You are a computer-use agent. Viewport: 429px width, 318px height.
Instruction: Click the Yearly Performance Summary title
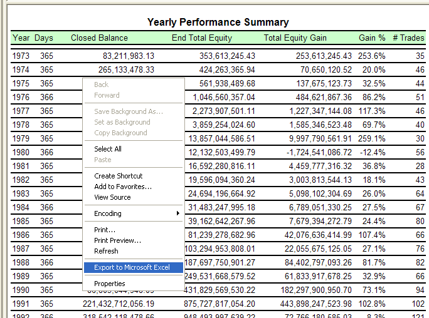click(x=218, y=22)
